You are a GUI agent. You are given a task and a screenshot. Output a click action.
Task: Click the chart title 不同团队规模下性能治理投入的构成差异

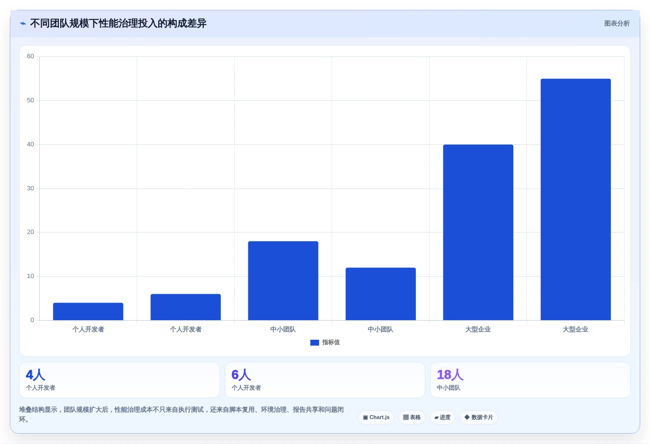coord(118,23)
